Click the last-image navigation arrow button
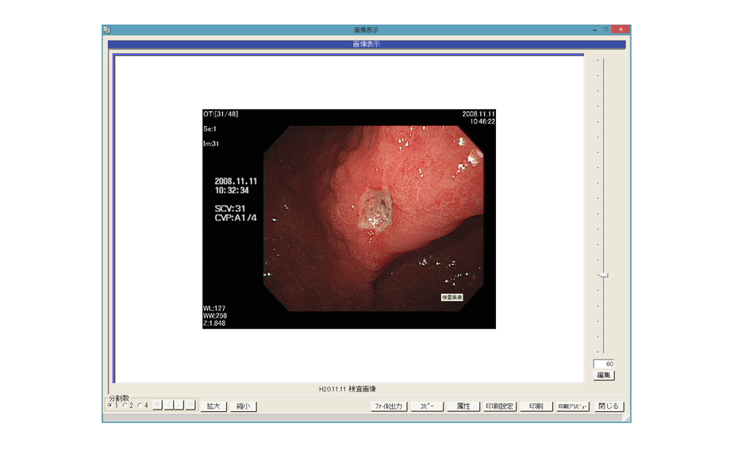The height and width of the screenshot is (450, 730). [190, 406]
